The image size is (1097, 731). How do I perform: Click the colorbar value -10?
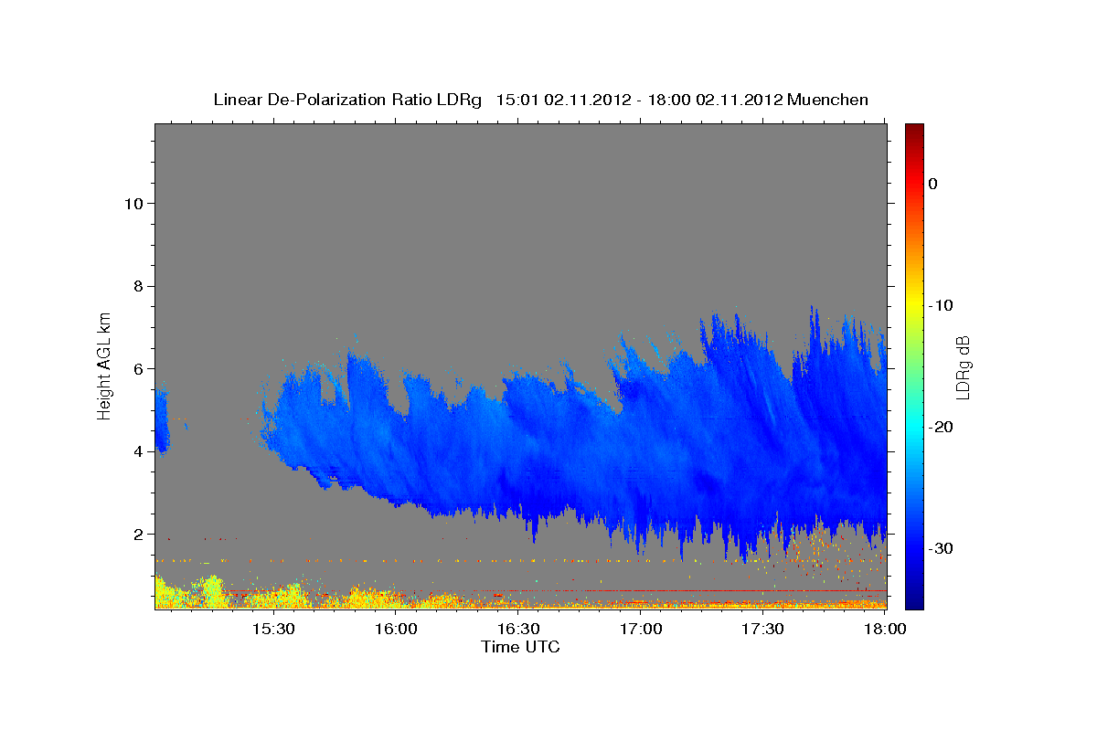click(942, 305)
